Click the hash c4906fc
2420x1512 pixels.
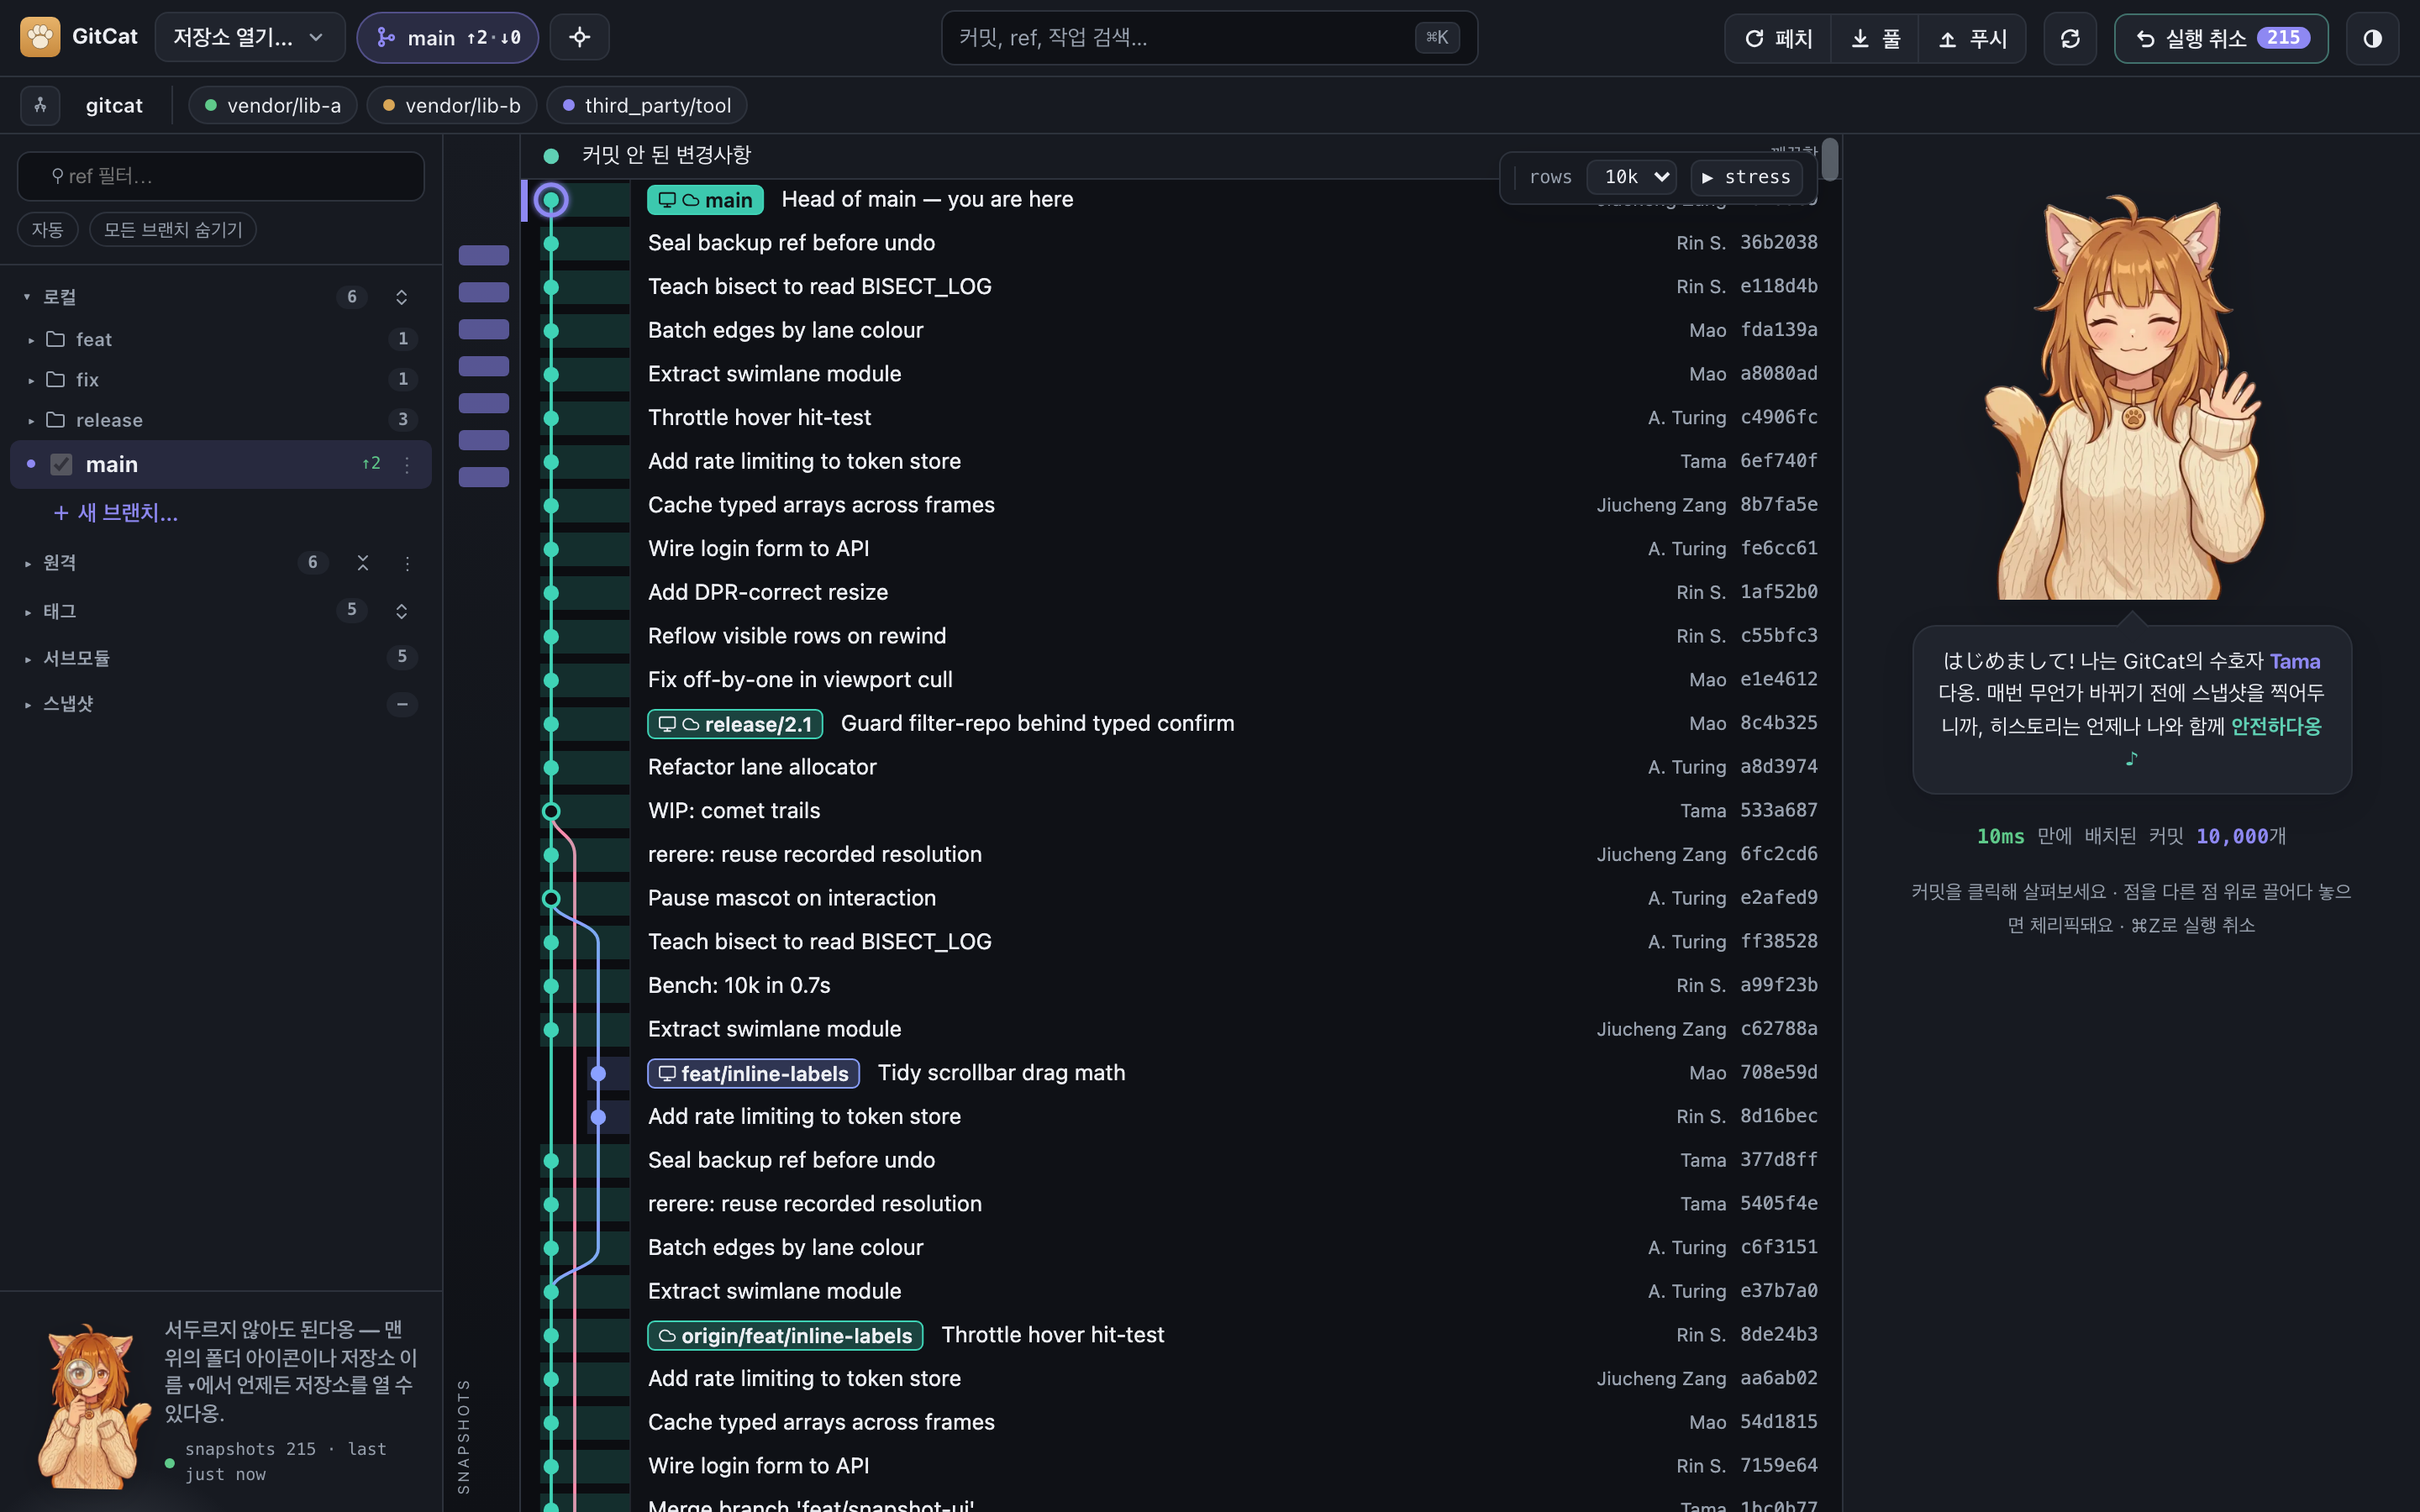coord(1779,417)
